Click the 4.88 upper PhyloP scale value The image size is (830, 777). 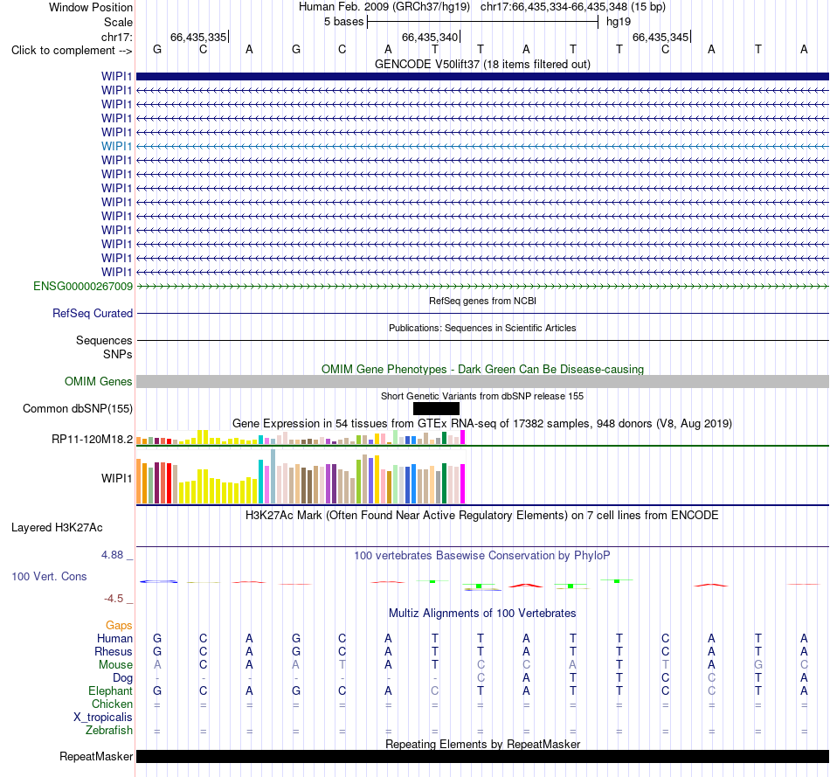pyautogui.click(x=112, y=555)
